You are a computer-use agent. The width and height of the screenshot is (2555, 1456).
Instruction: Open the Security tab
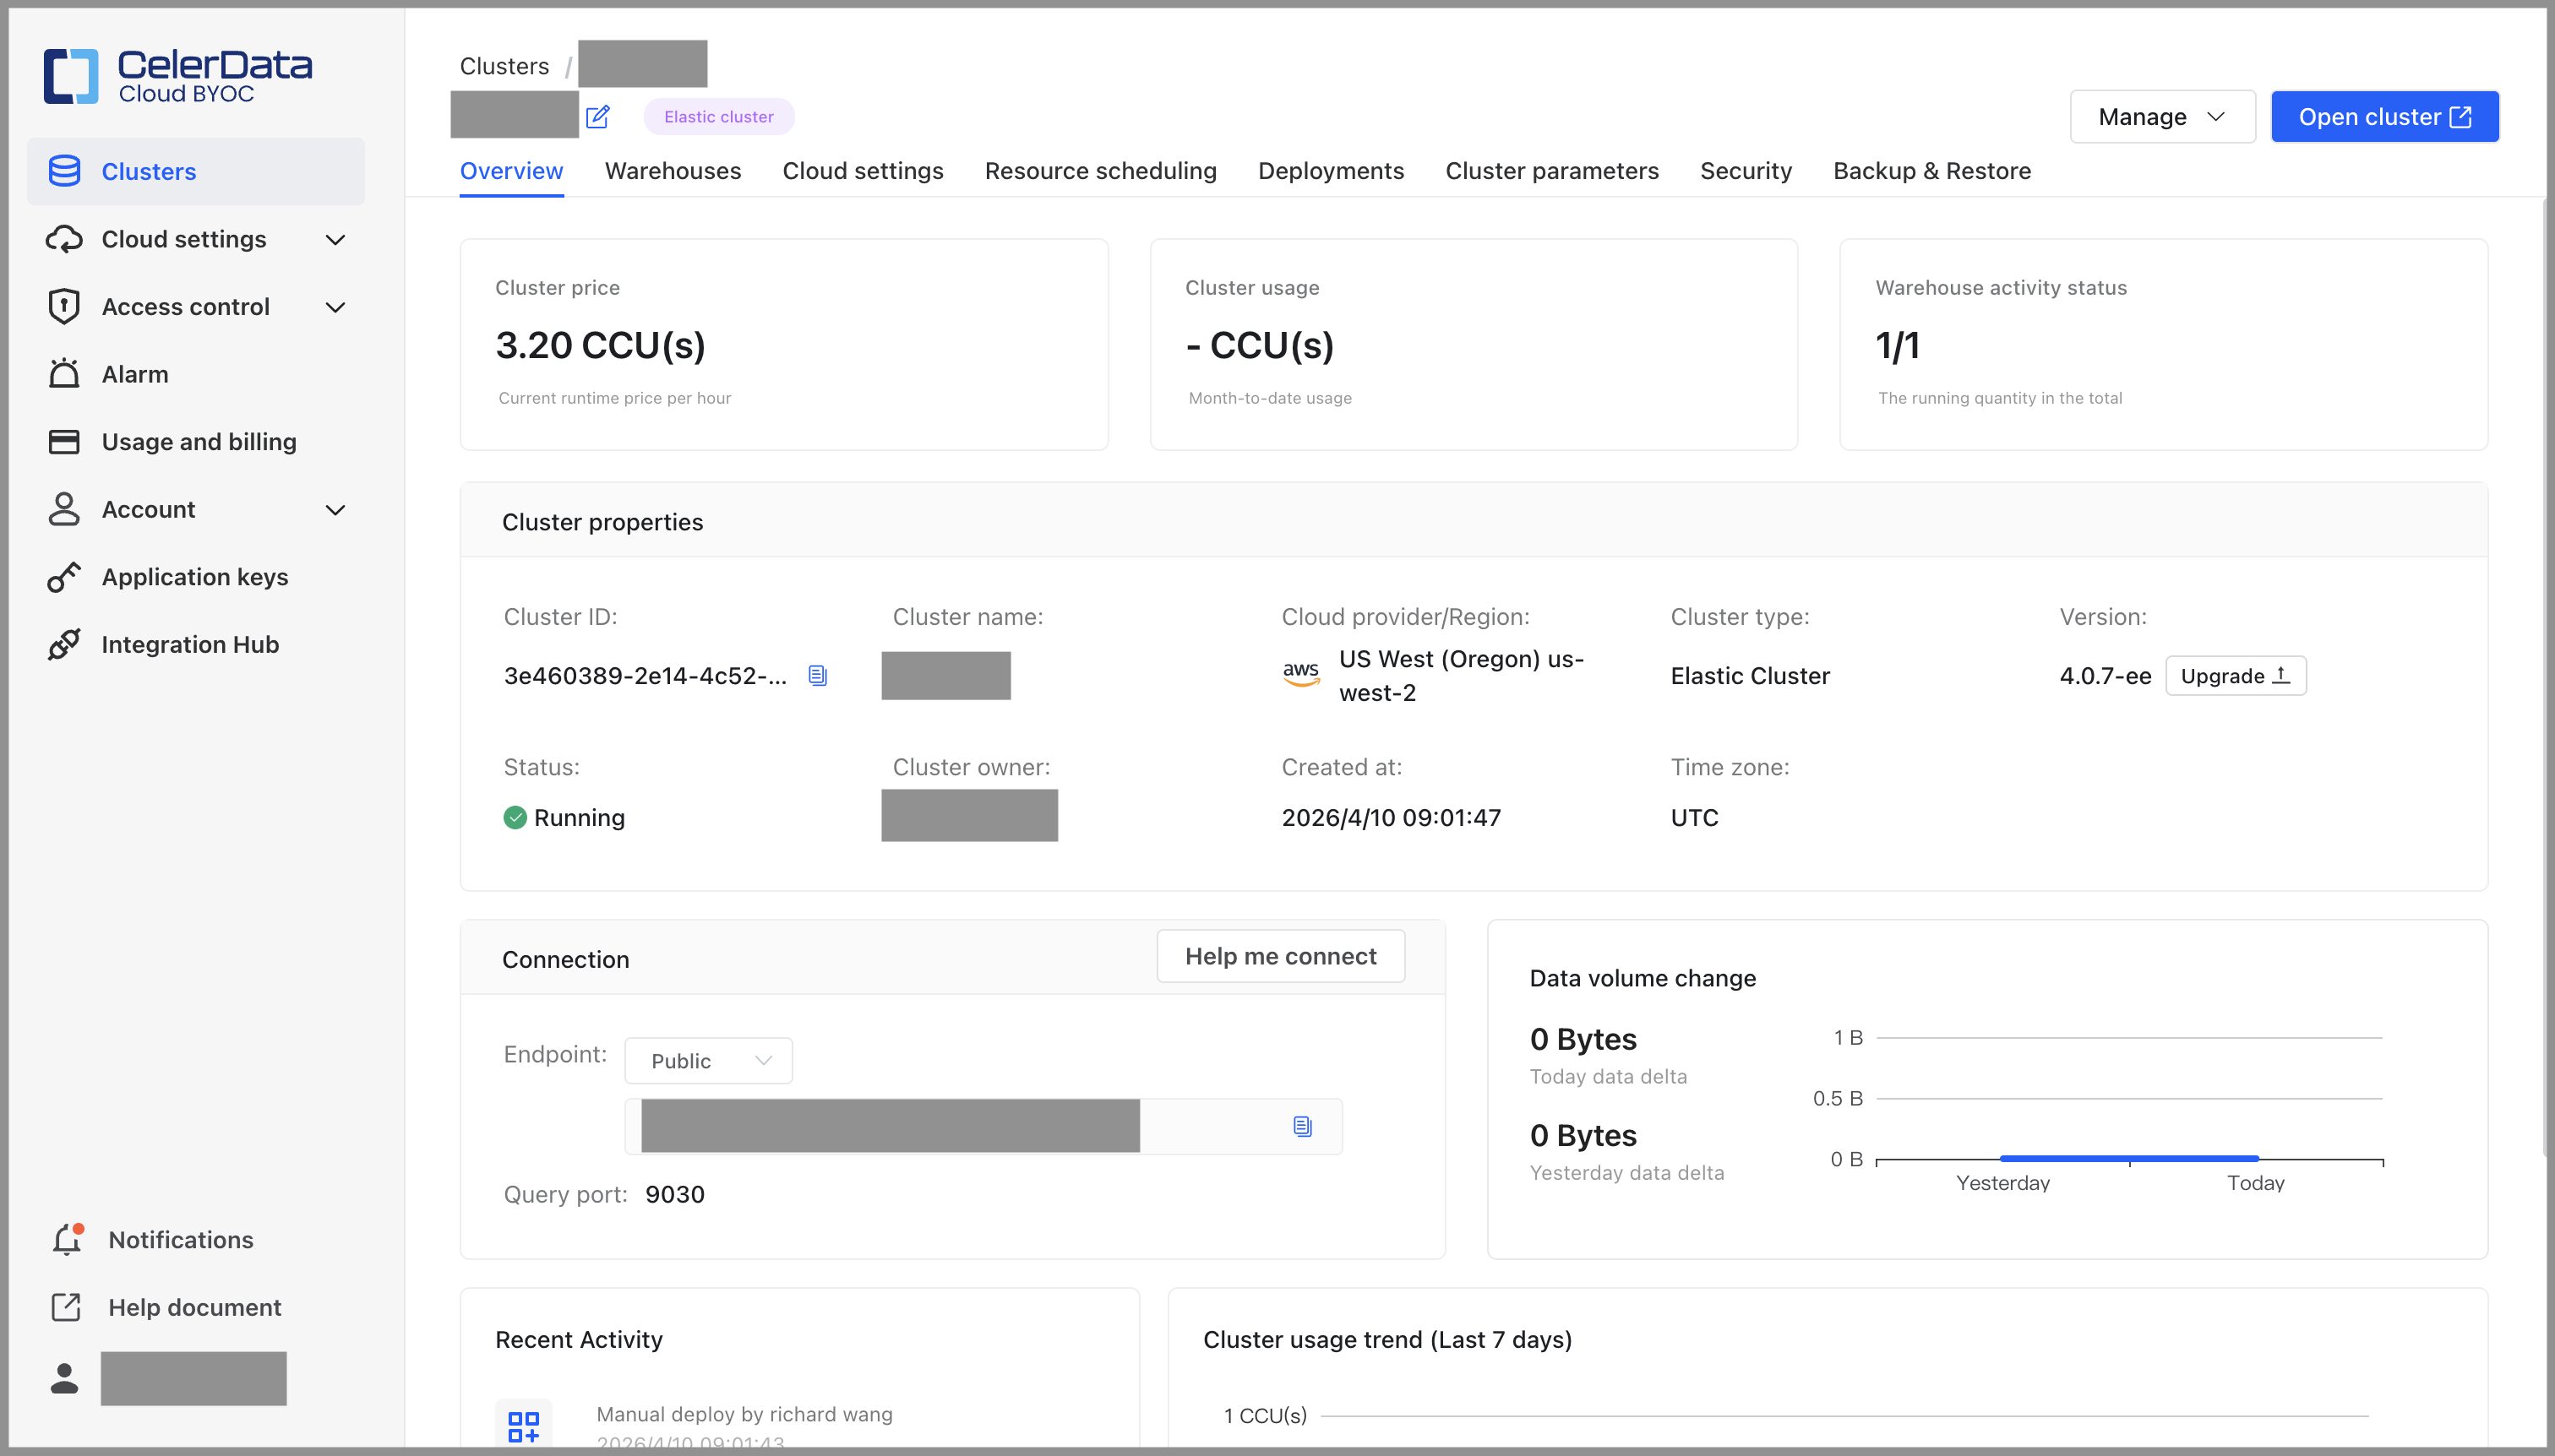coord(1745,171)
